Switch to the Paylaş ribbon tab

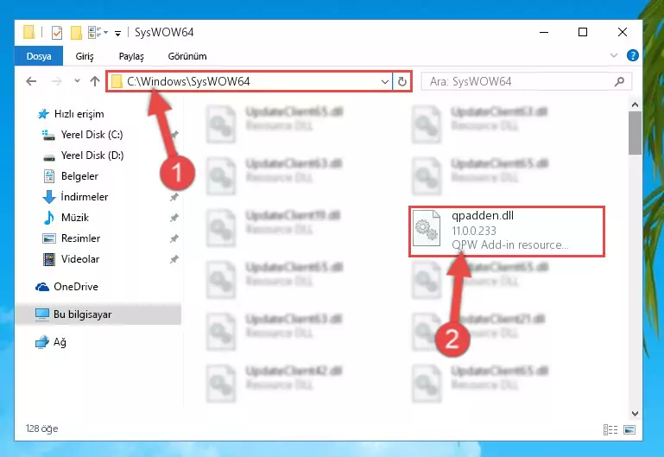(131, 56)
